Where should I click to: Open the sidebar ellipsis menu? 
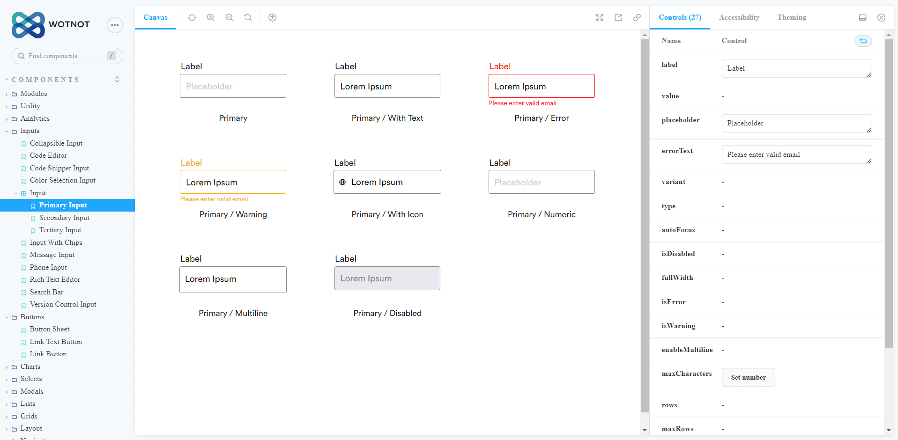click(x=115, y=25)
